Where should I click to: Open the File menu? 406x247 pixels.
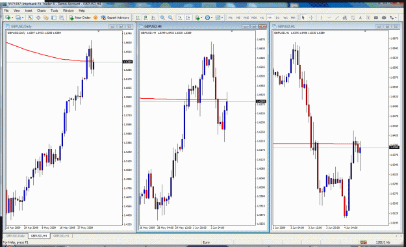(x=6, y=10)
